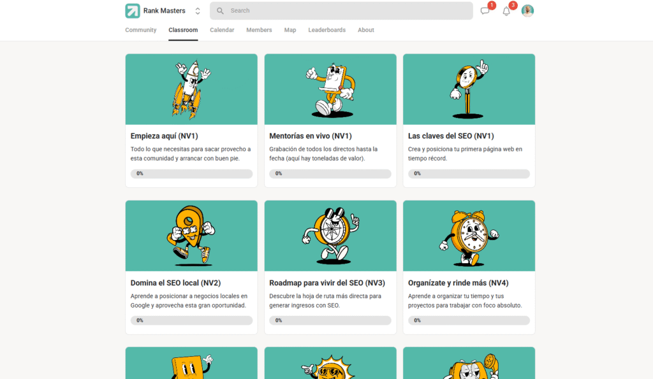Click the walking phone character thumbnail

(x=330, y=89)
